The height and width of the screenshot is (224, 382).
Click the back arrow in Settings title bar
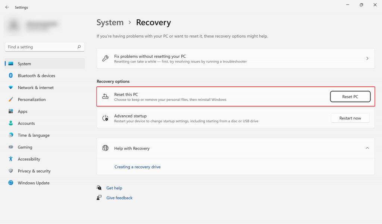[7, 7]
